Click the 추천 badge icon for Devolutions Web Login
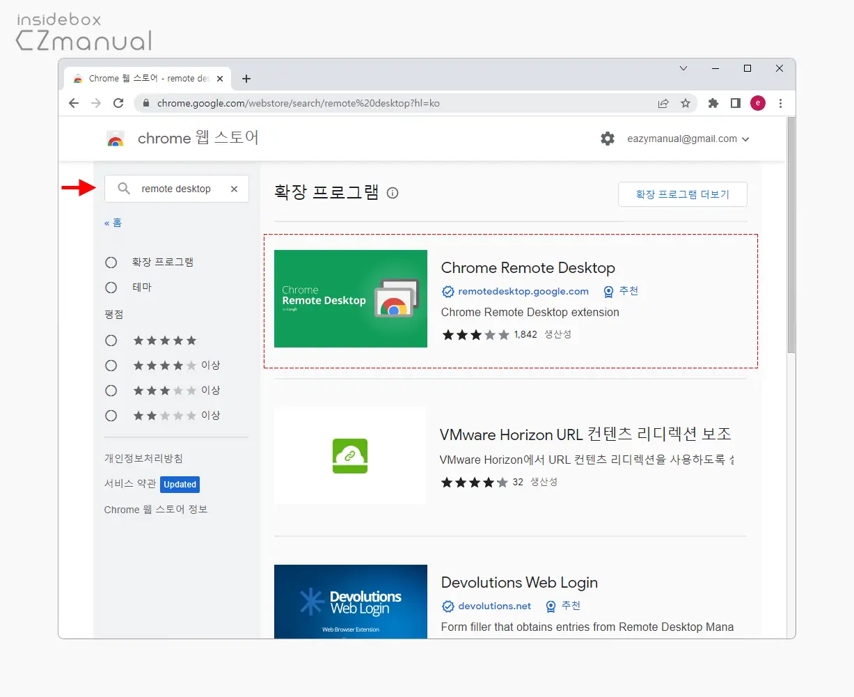This screenshot has width=854, height=697. pos(551,606)
